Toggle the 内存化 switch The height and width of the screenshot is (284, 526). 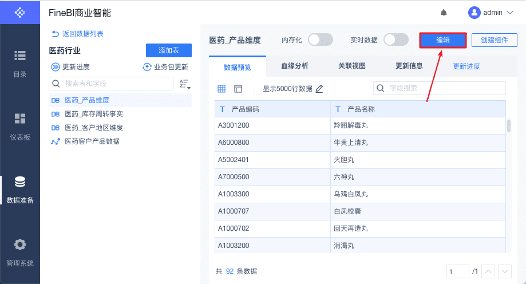click(x=321, y=40)
